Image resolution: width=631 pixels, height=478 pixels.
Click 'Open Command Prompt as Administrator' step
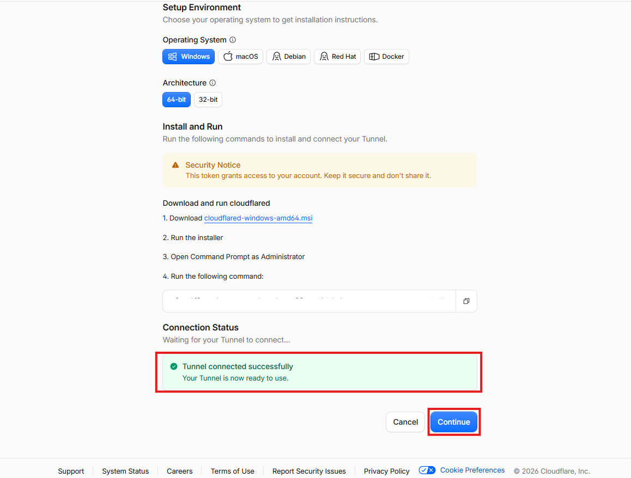coord(233,257)
